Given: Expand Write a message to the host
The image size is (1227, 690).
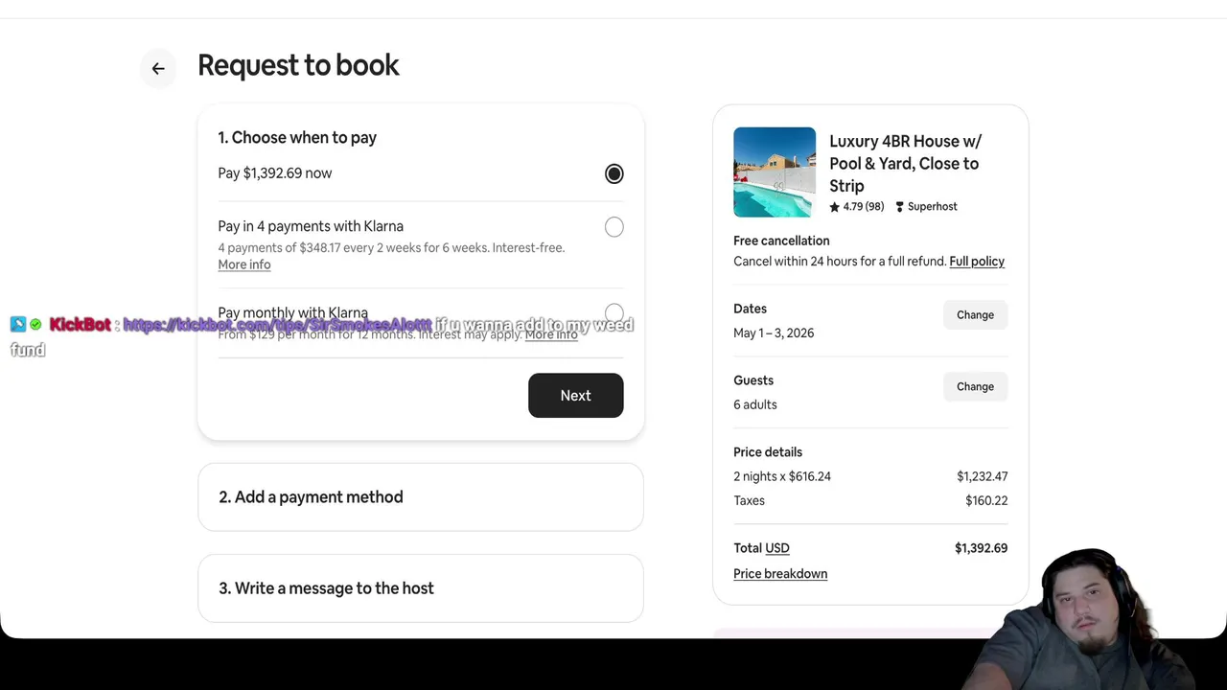Looking at the screenshot, I should tap(420, 588).
